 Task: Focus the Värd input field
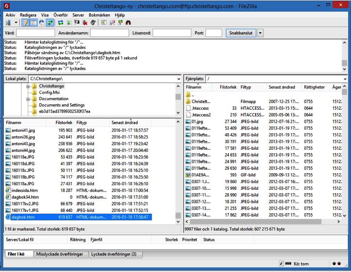pos(36,33)
